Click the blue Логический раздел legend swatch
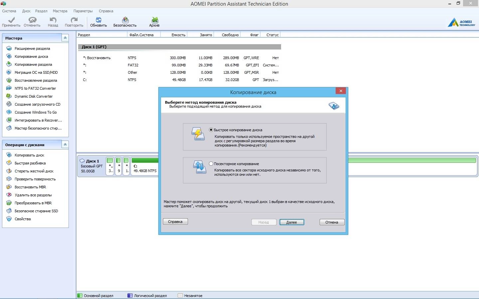Viewport: 479px width, 299px height. pos(130,295)
